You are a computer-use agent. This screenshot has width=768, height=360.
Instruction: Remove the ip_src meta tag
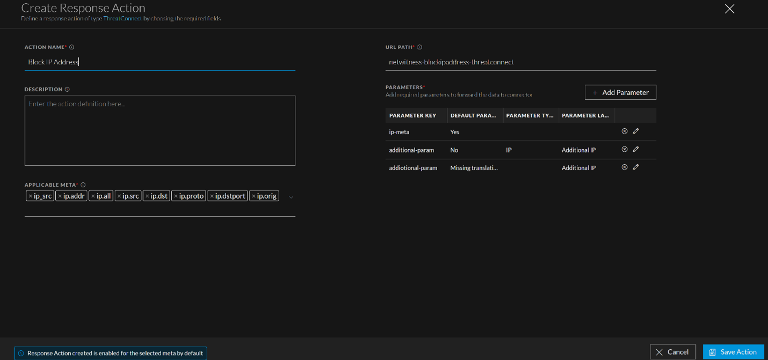[31, 196]
